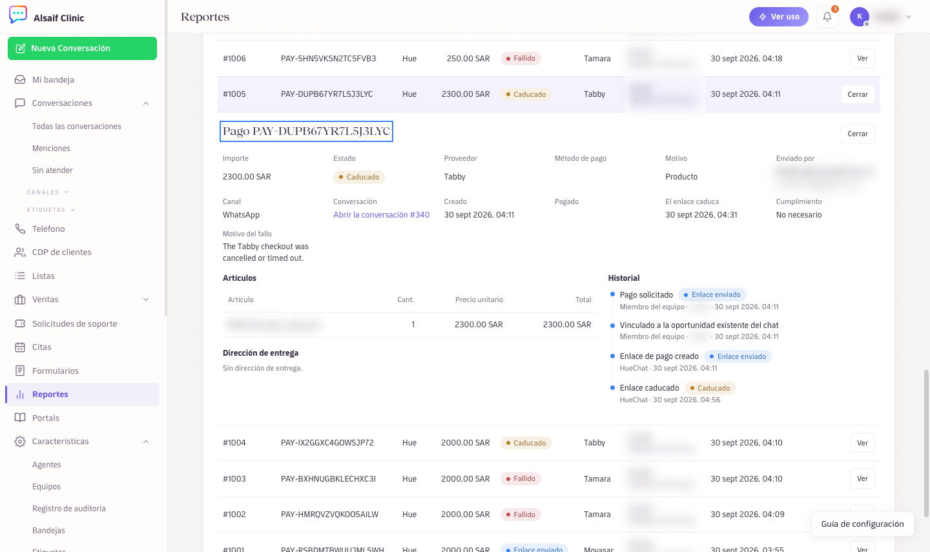930x552 pixels.
Task: Click the CDP de clientes people icon
Action: [x=20, y=252]
